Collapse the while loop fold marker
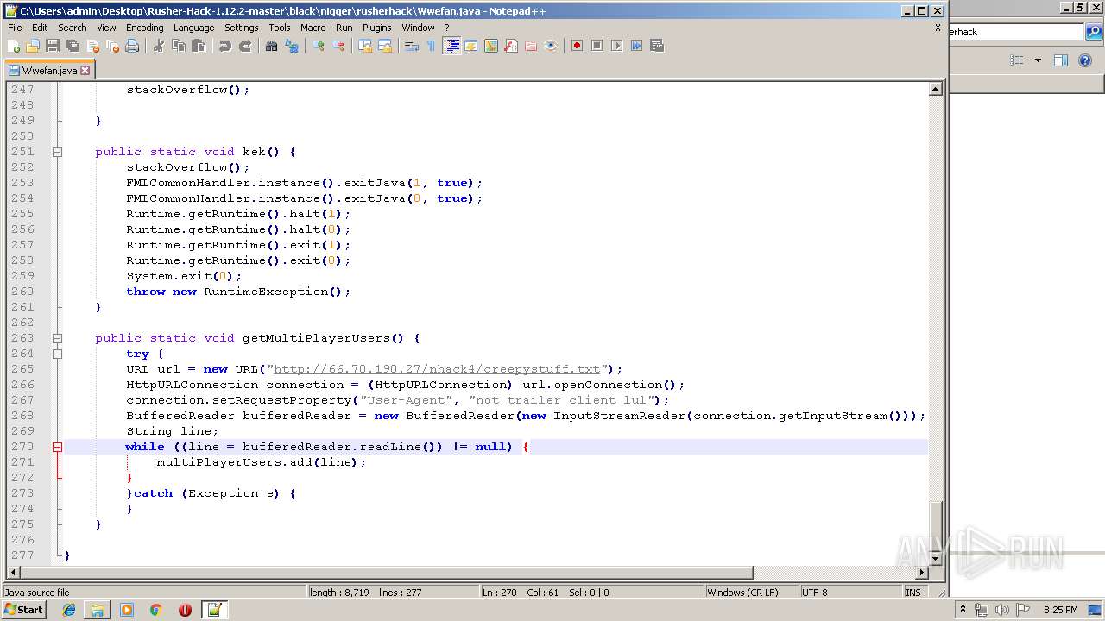 [57, 447]
